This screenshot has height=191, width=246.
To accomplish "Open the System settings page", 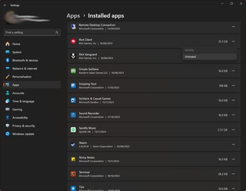I will coord(32,52).
